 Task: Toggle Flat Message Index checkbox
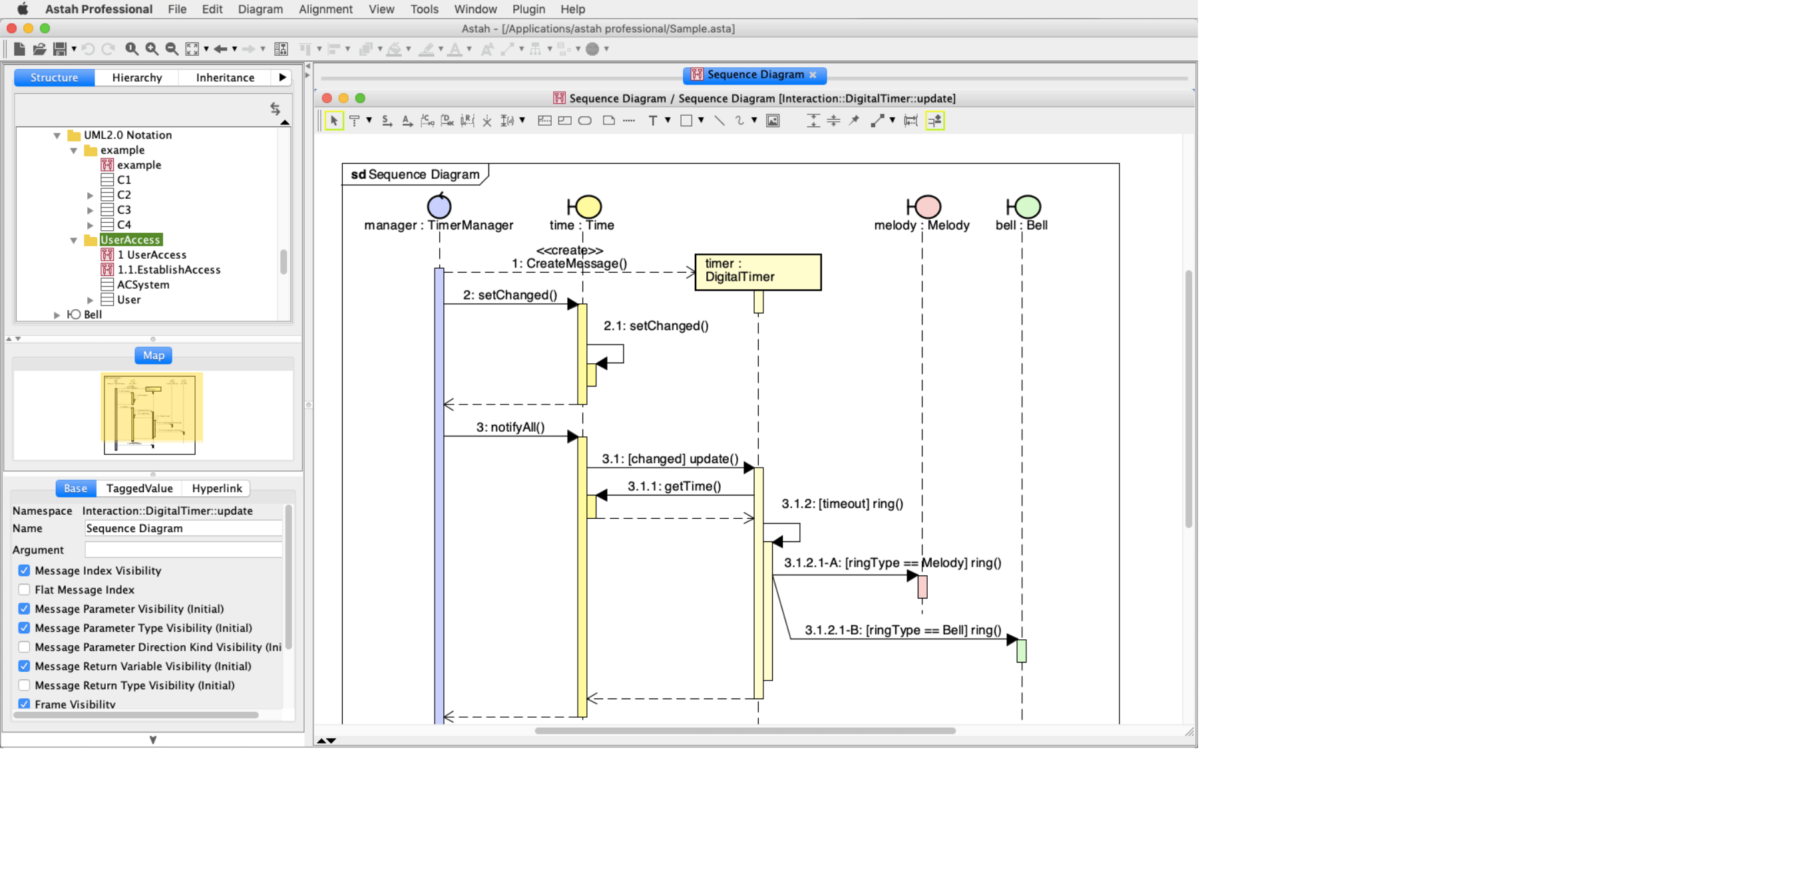(x=25, y=589)
